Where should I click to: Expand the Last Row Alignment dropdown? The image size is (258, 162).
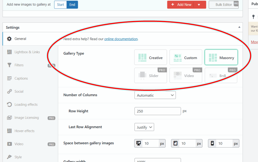(x=144, y=127)
